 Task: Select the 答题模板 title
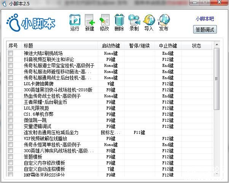point(33,157)
